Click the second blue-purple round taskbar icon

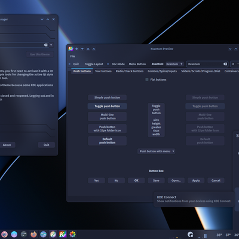[x=14, y=234]
